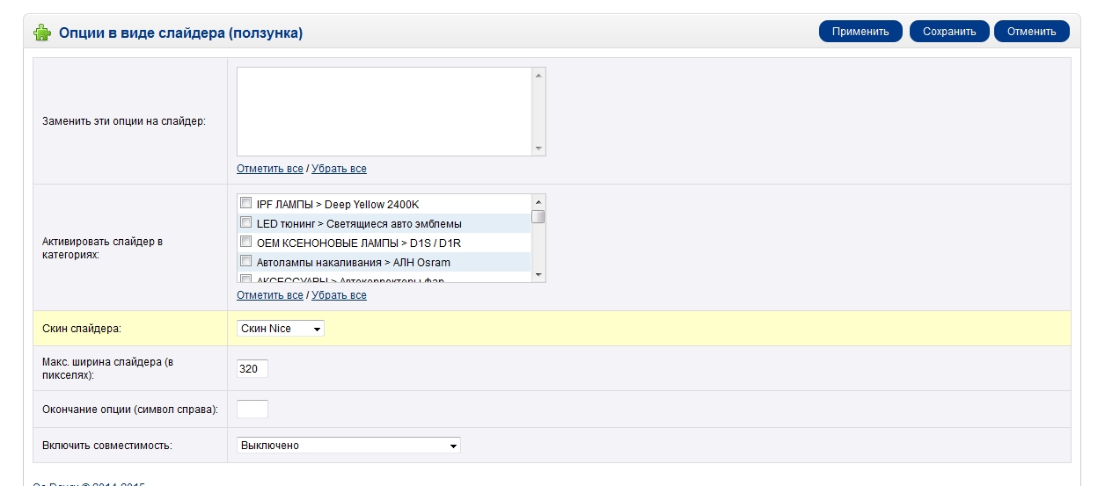Open the Скин слайдера dropdown
Screen dimensions: 1105x486
coord(281,329)
